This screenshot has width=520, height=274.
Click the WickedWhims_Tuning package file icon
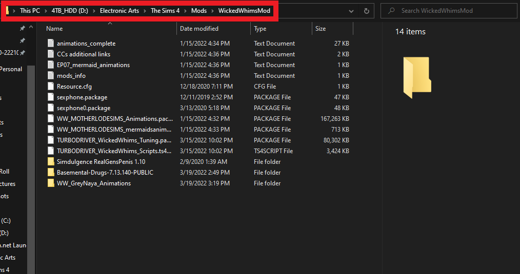pyautogui.click(x=51, y=140)
